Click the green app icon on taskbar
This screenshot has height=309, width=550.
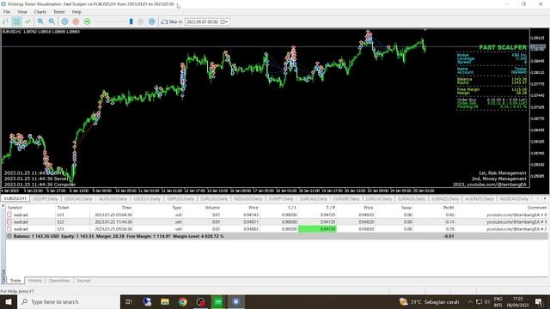click(217, 301)
